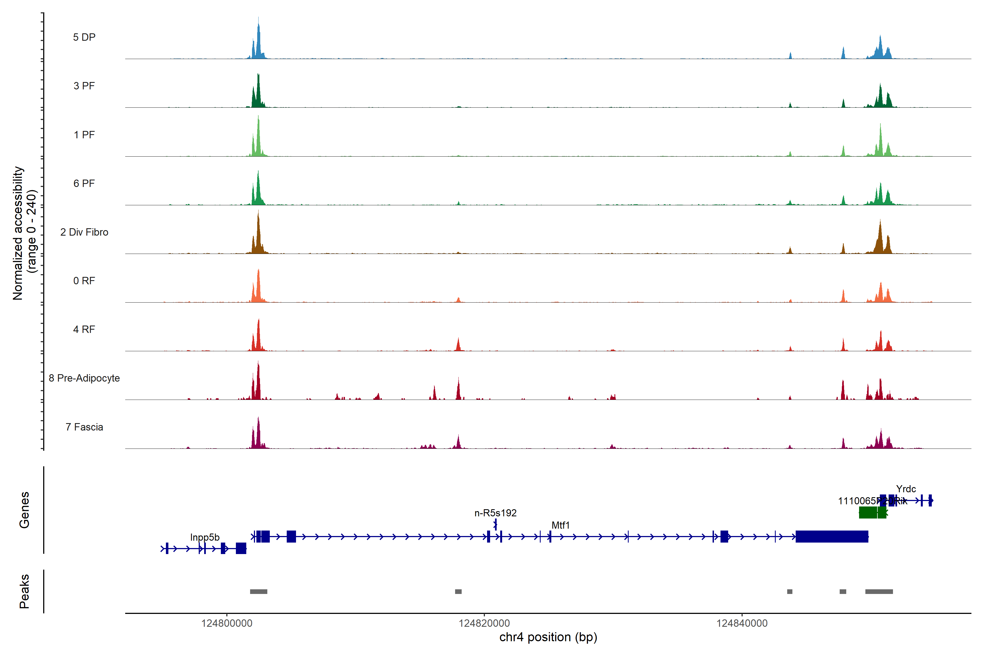Click the 124820000 axis tick label
The width and height of the screenshot is (984, 656).
484,623
